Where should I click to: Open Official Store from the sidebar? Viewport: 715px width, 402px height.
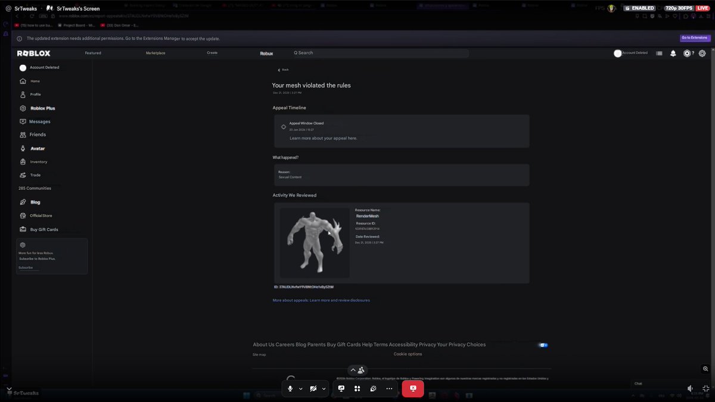(x=36, y=216)
